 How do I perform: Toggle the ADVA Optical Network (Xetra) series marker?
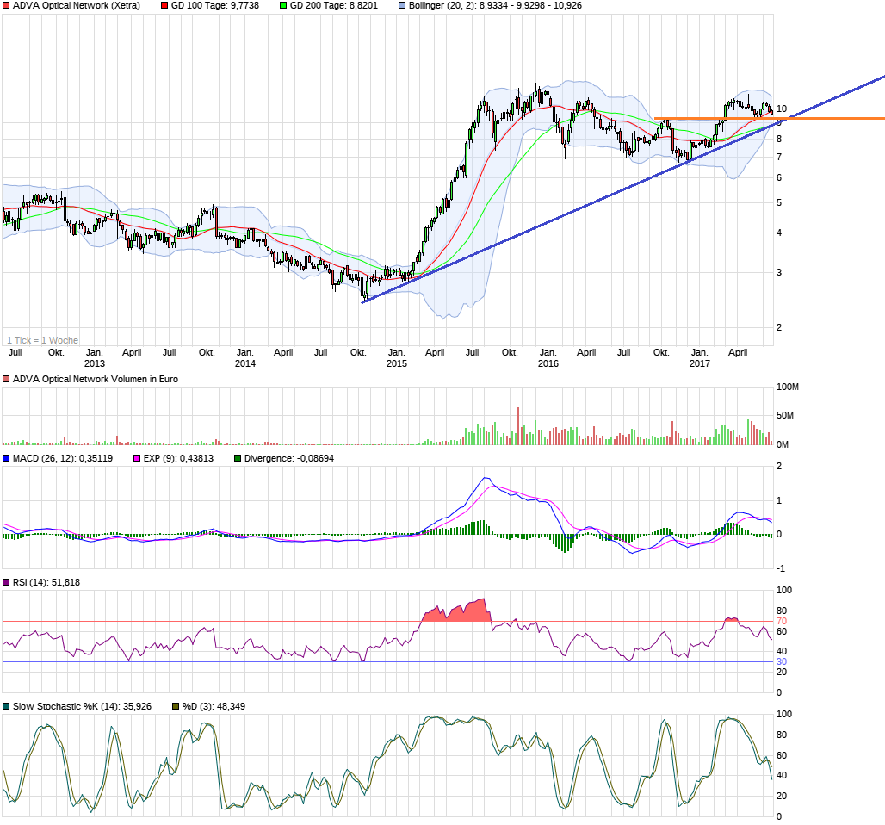click(6, 5)
